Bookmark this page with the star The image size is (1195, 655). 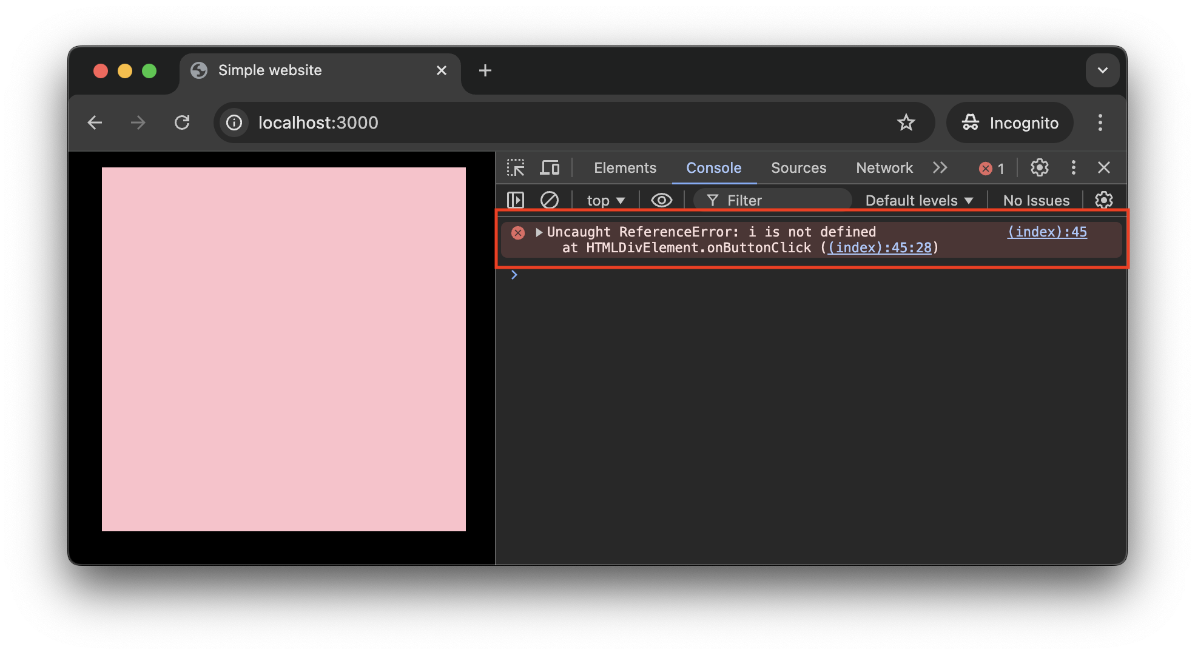pos(906,123)
